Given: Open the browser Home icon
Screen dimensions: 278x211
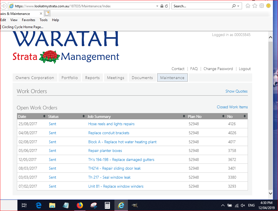Looking at the screenshot, I should (248, 6).
